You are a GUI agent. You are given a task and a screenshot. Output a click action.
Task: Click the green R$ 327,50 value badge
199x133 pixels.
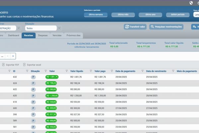point(51,114)
